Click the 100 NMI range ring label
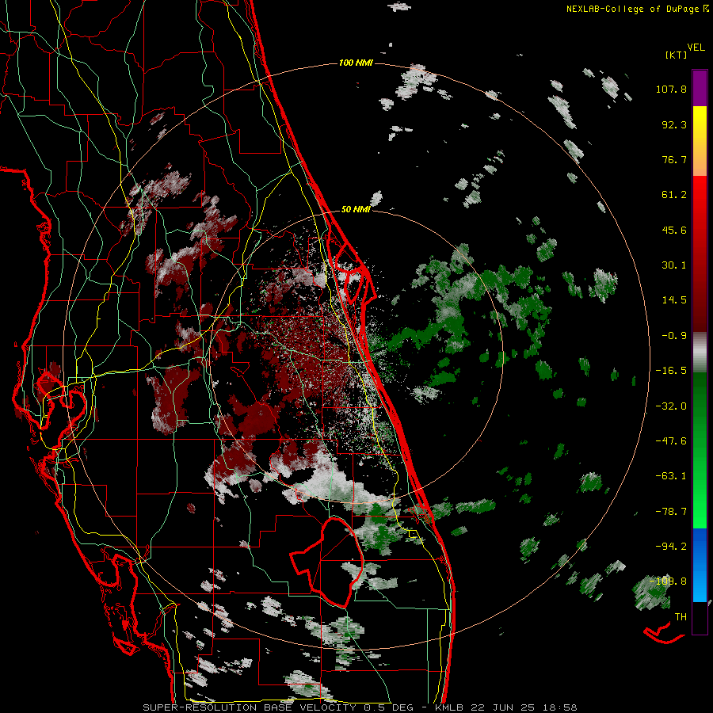Screen dimensions: 713x713 (356, 63)
